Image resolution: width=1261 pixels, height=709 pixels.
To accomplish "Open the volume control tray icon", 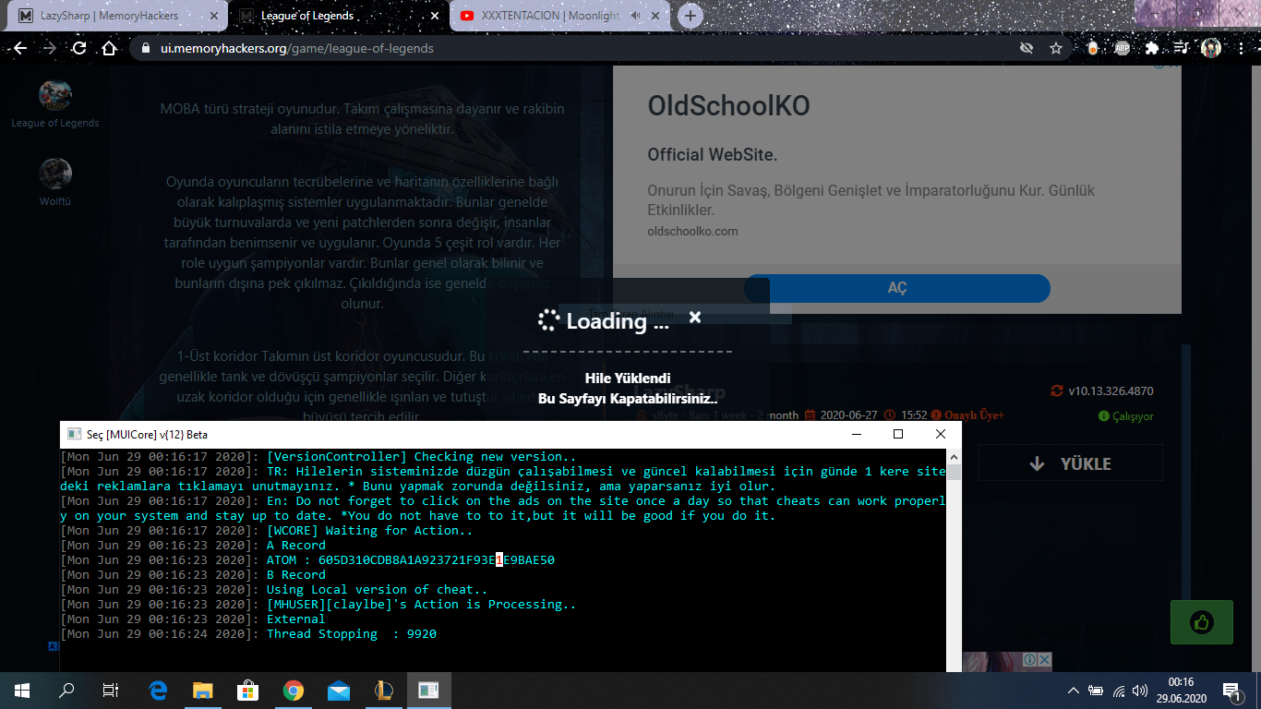I will point(1141,690).
